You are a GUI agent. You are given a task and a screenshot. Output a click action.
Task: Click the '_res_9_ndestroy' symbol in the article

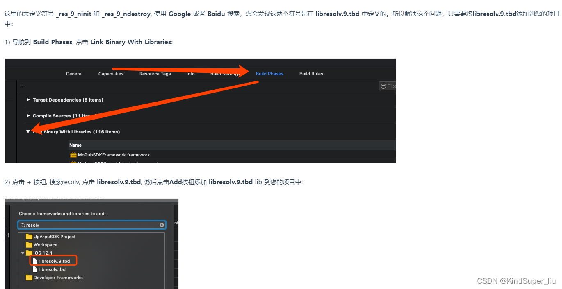point(126,14)
